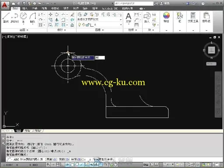The width and height of the screenshot is (224, 168).
Task: Toggle Grid display in status bar
Action: click(58, 164)
